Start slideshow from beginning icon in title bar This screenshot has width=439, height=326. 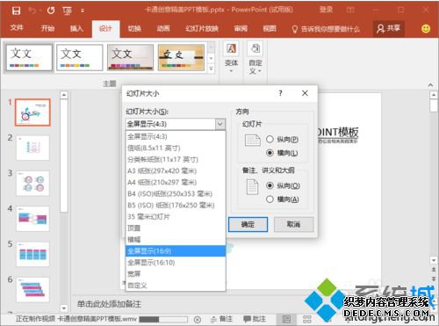click(x=67, y=11)
